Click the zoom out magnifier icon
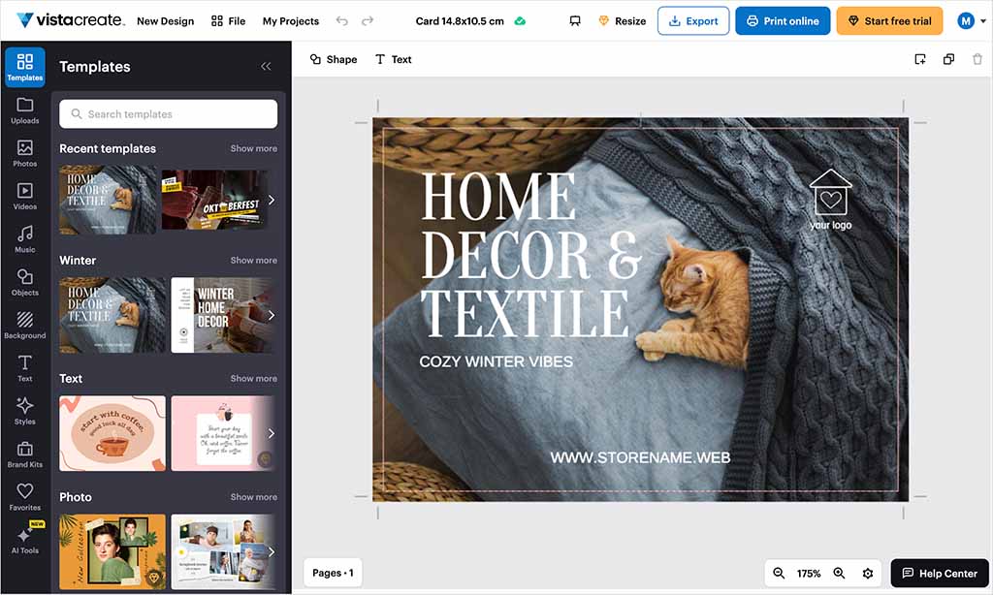 tap(779, 574)
